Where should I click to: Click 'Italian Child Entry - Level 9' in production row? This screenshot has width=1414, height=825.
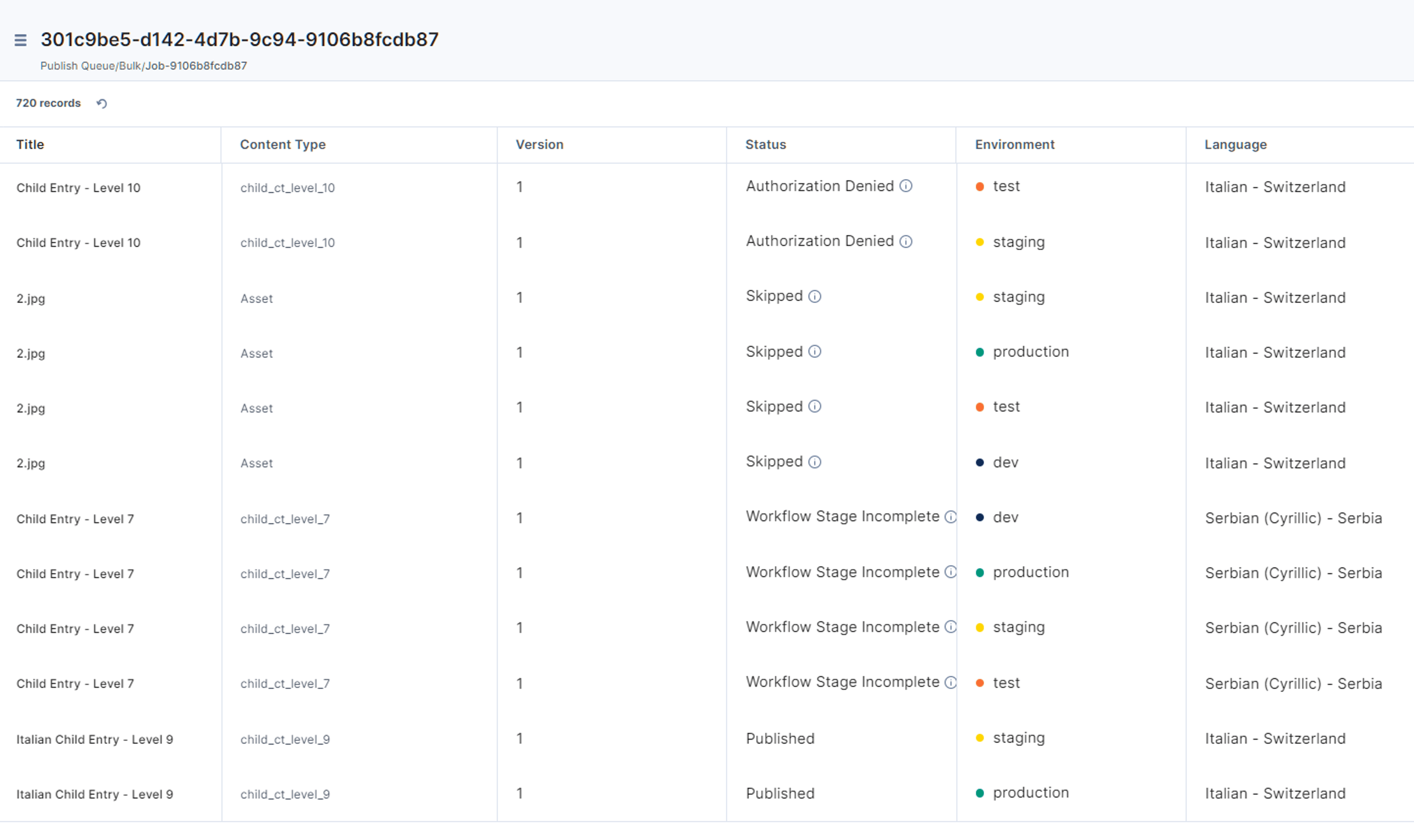tap(95, 795)
